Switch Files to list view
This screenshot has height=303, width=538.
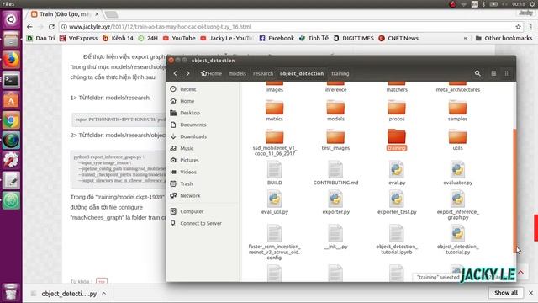(493, 73)
